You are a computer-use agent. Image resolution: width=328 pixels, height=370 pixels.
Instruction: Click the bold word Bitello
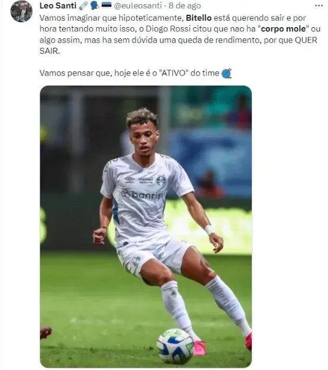[199, 18]
